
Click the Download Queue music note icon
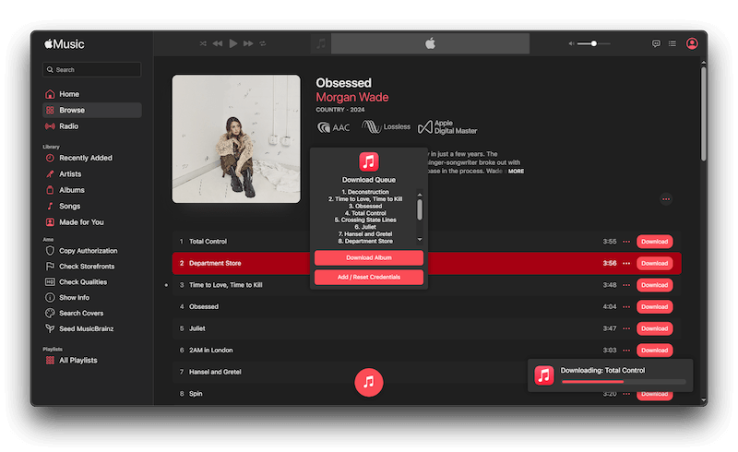pos(368,161)
